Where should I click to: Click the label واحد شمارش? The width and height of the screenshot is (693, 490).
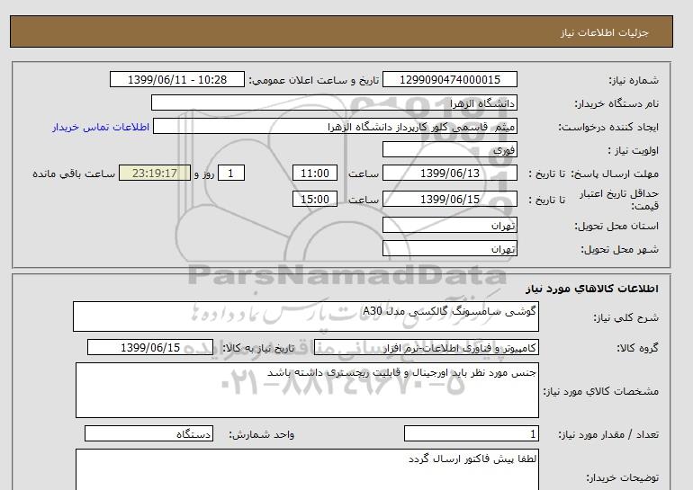point(261,434)
